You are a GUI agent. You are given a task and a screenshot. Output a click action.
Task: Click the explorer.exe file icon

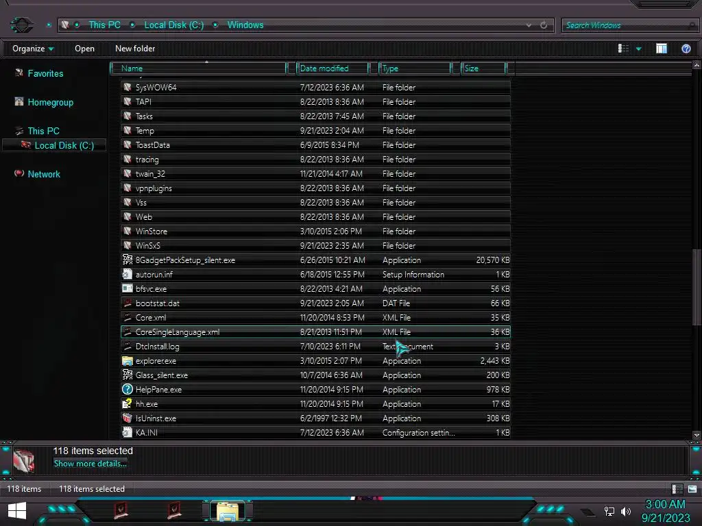(x=127, y=360)
